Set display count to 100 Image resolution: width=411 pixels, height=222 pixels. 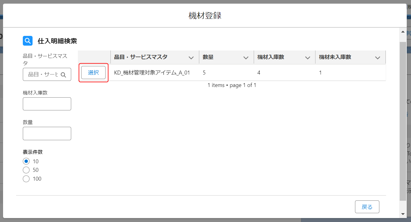pos(26,179)
